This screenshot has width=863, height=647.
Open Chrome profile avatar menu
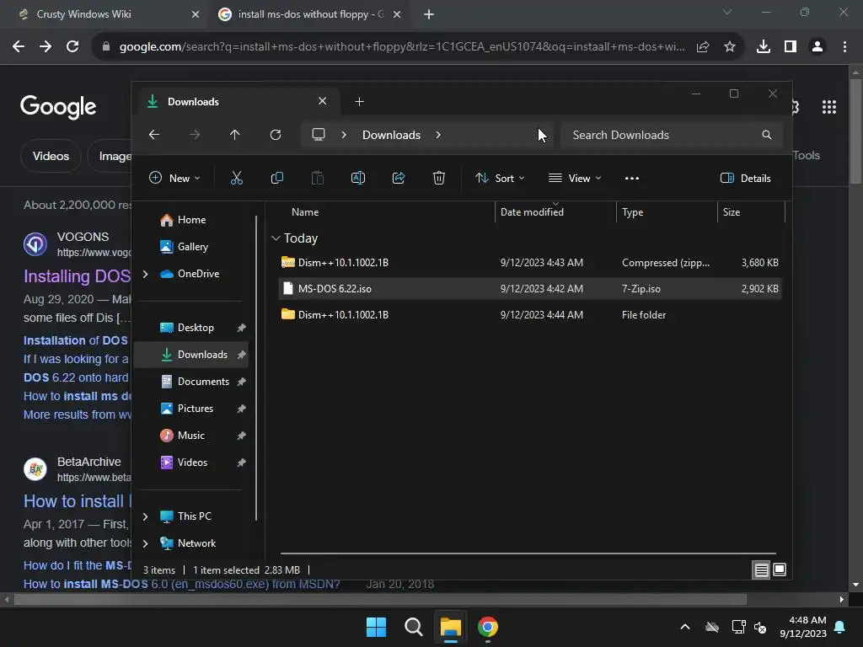pyautogui.click(x=817, y=47)
